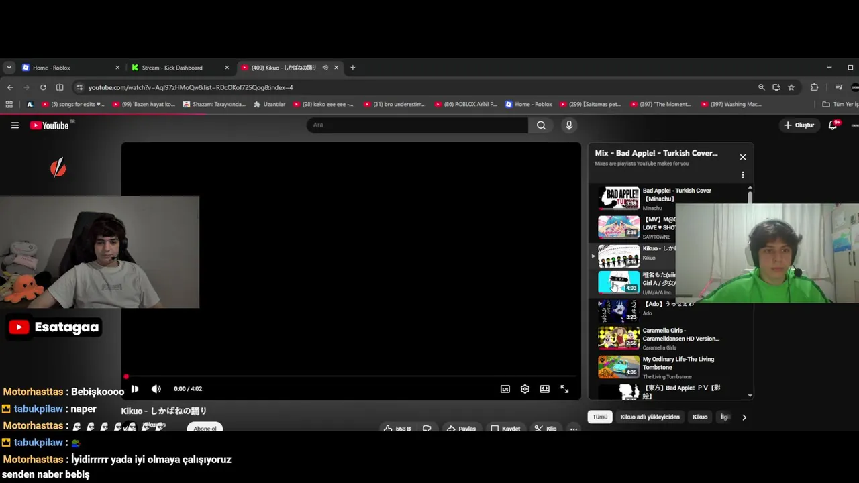Open songs for edits bookmark

click(74, 104)
